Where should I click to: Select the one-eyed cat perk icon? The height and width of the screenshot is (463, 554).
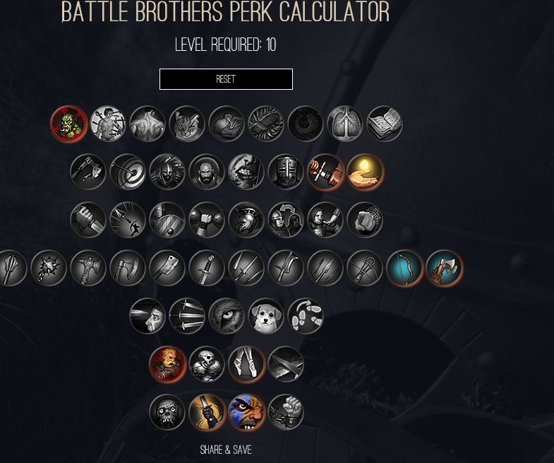click(187, 124)
